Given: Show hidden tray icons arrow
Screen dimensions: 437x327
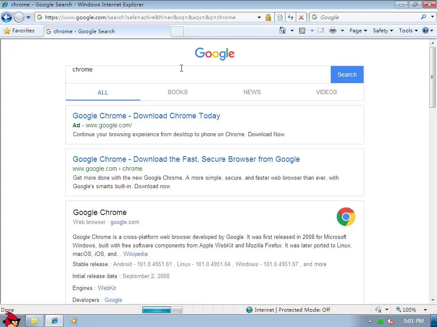Looking at the screenshot, I should coord(370,321).
